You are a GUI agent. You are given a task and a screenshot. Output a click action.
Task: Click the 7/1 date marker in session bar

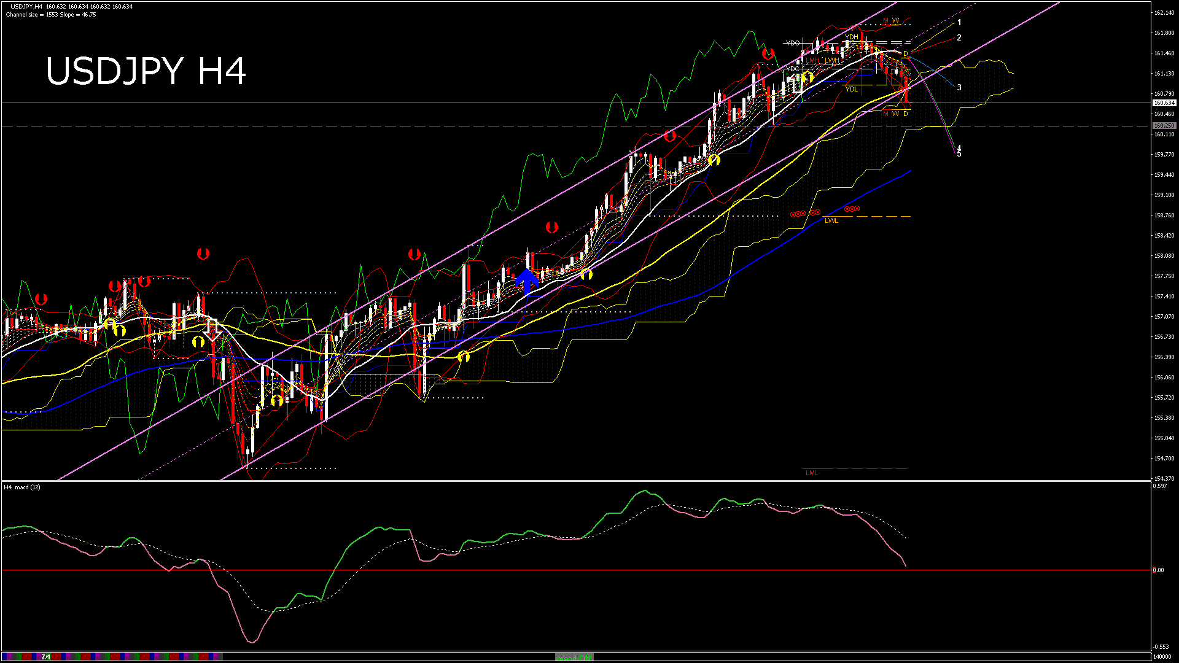click(x=46, y=657)
